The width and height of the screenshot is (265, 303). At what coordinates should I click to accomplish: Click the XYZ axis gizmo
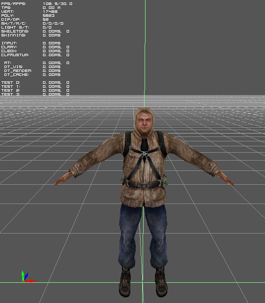click(28, 277)
